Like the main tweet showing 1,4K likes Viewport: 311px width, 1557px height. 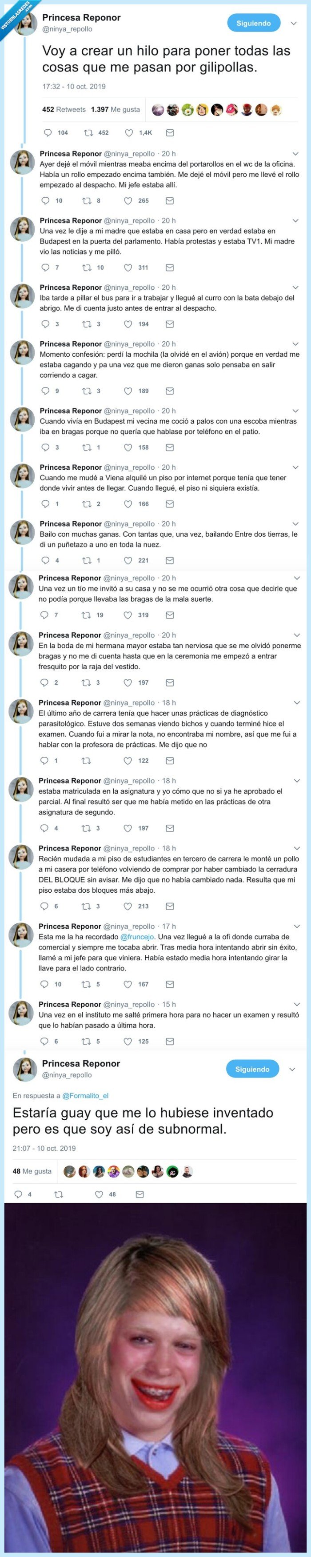click(129, 132)
